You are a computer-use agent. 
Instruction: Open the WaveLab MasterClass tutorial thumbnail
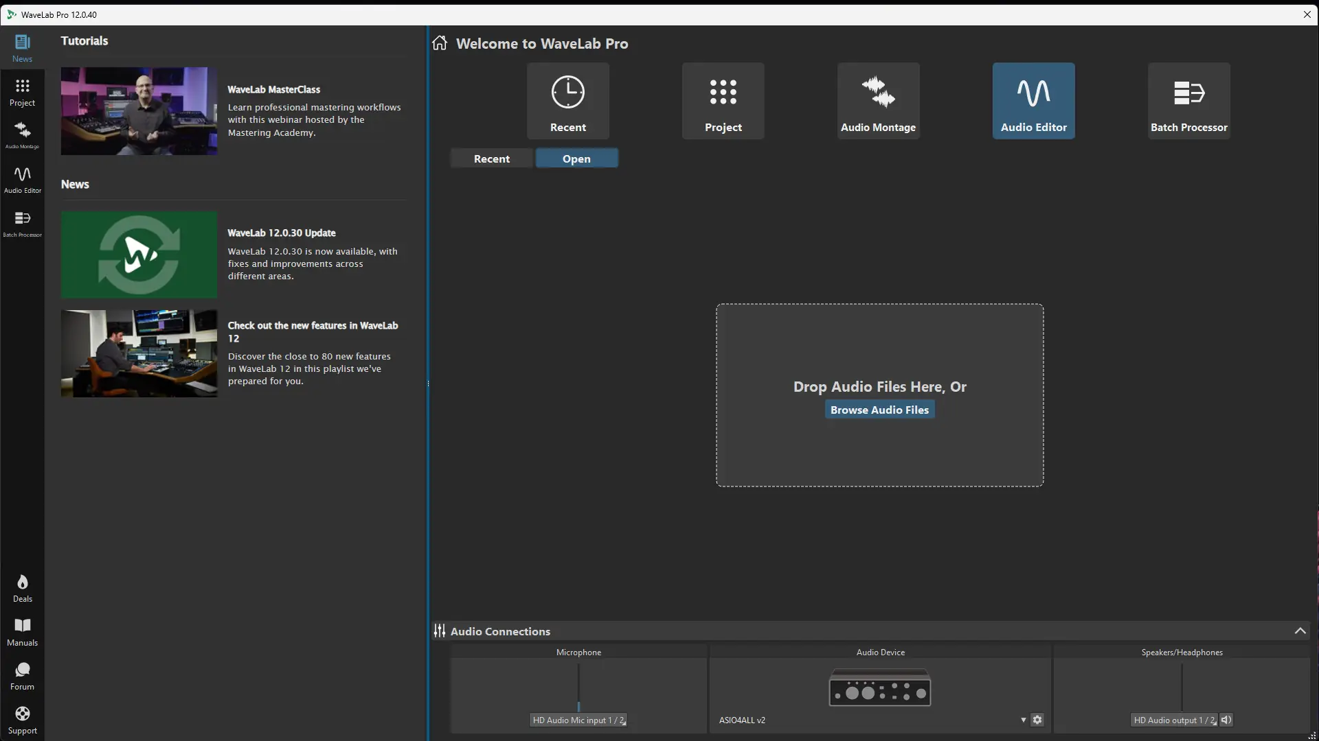point(139,111)
